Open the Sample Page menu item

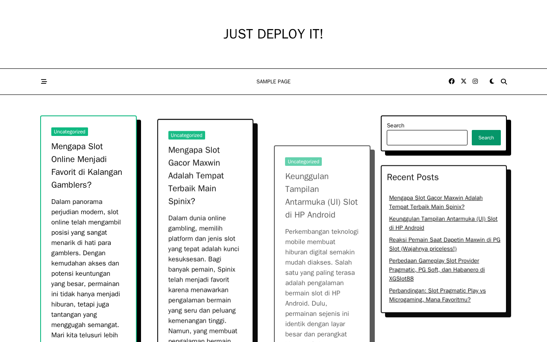273,82
